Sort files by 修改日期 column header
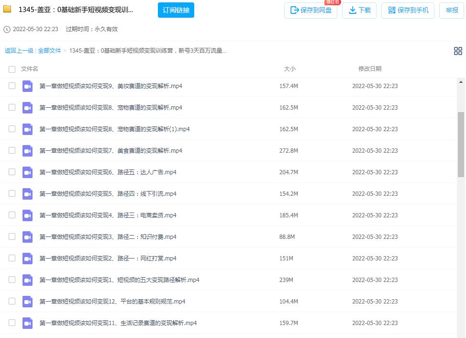 [370, 69]
